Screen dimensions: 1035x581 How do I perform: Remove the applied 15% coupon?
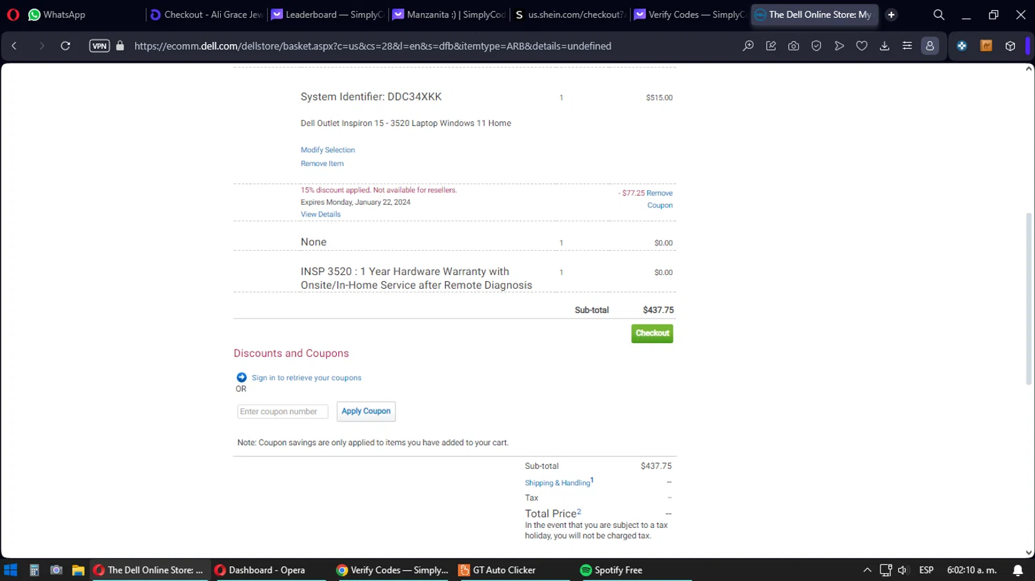[660, 199]
